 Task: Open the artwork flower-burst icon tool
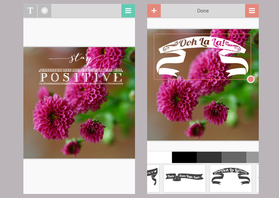point(44,11)
